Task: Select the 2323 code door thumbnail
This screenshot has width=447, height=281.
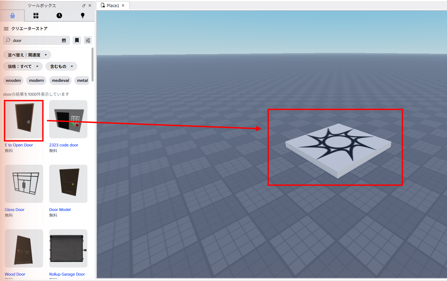Action: coord(68,119)
